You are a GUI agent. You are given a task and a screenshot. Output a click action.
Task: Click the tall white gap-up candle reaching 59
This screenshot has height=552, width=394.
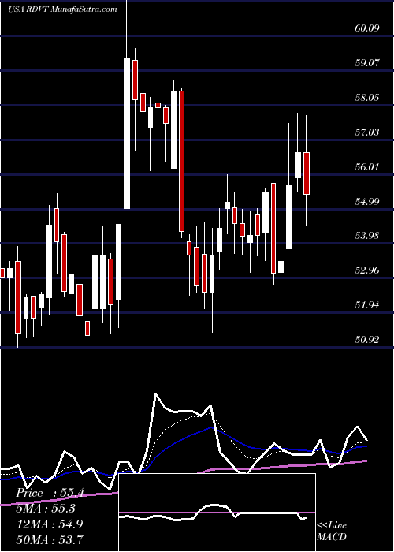pos(127,134)
